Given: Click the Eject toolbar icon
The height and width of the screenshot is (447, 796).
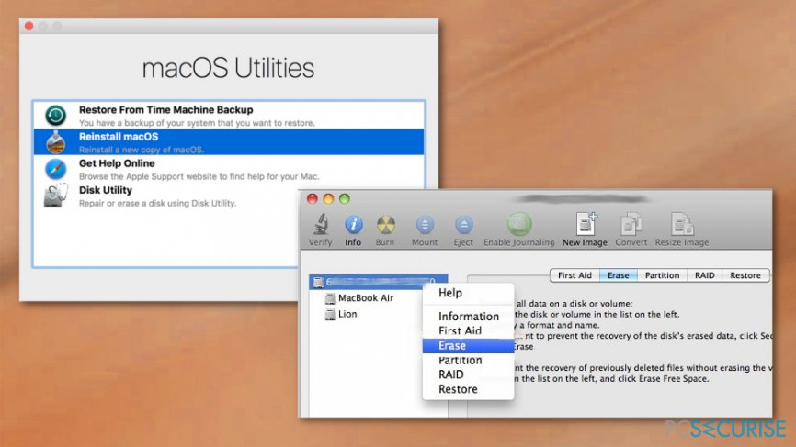Looking at the screenshot, I should (x=463, y=225).
